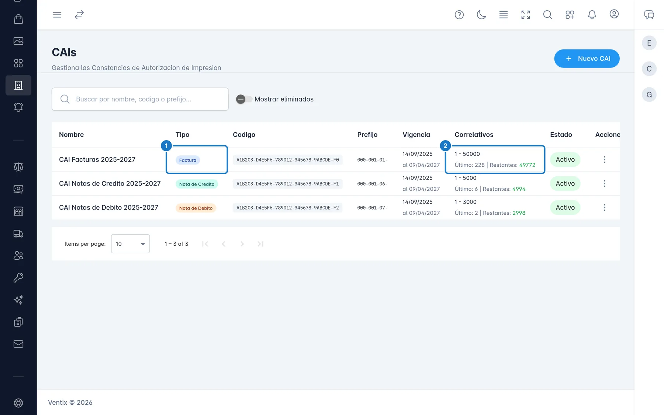Open the items per page dropdown
The image size is (664, 415).
coord(131,244)
